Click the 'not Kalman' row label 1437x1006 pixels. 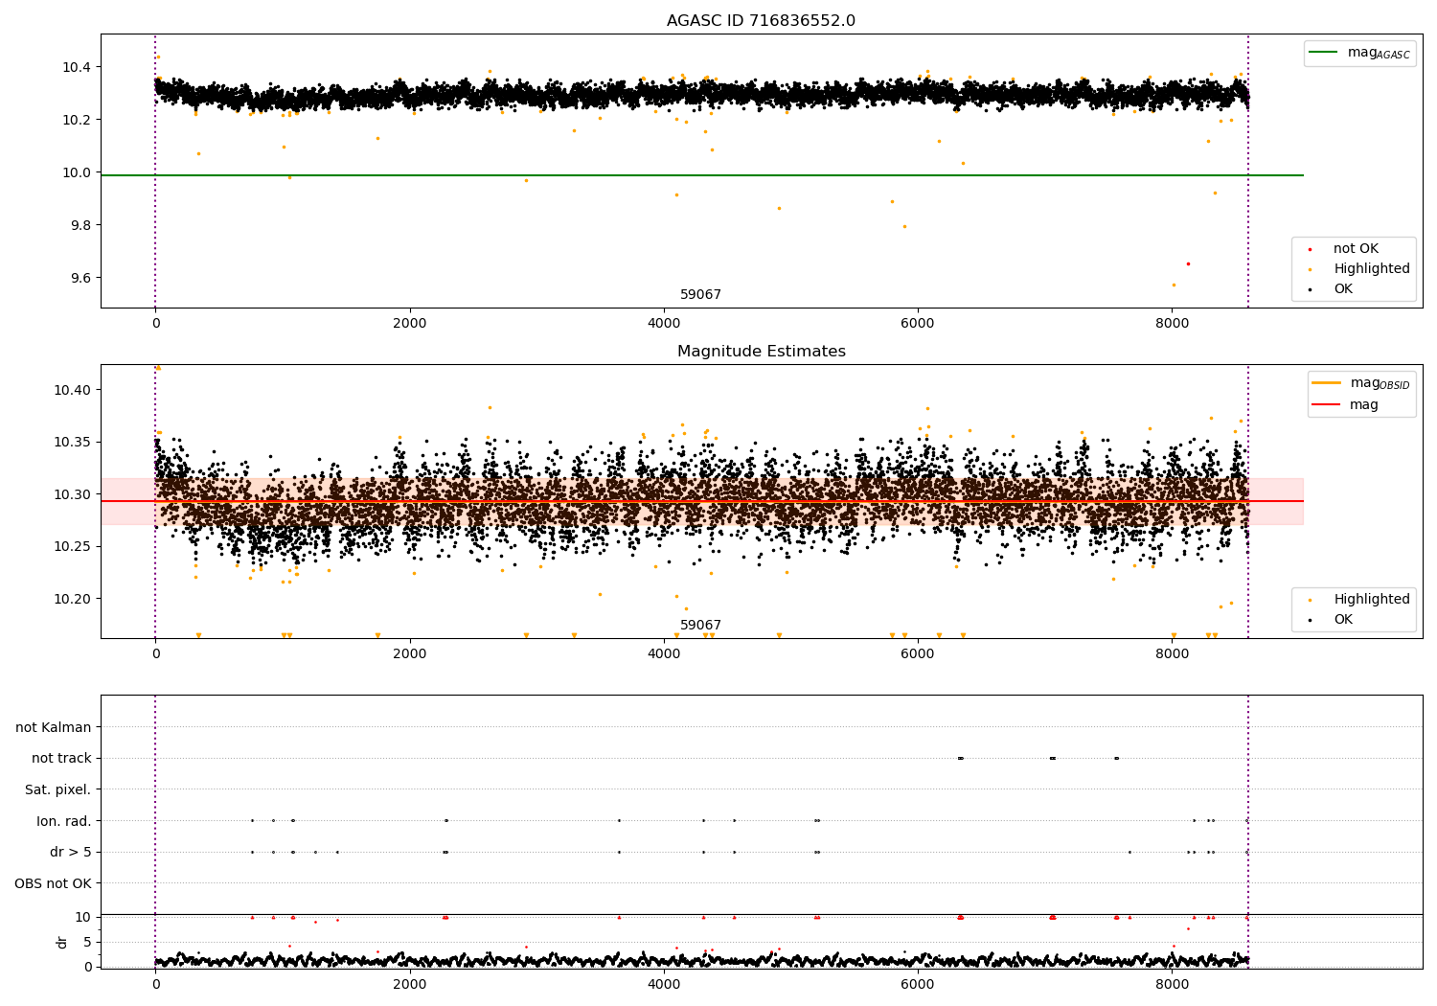[x=54, y=727]
